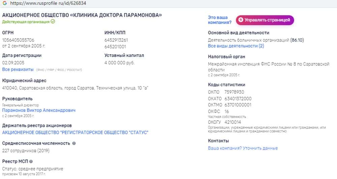Open director Парамонов Виктор Александрович profile link
Image resolution: width=337 pixels, height=179 pixels.
point(39,110)
